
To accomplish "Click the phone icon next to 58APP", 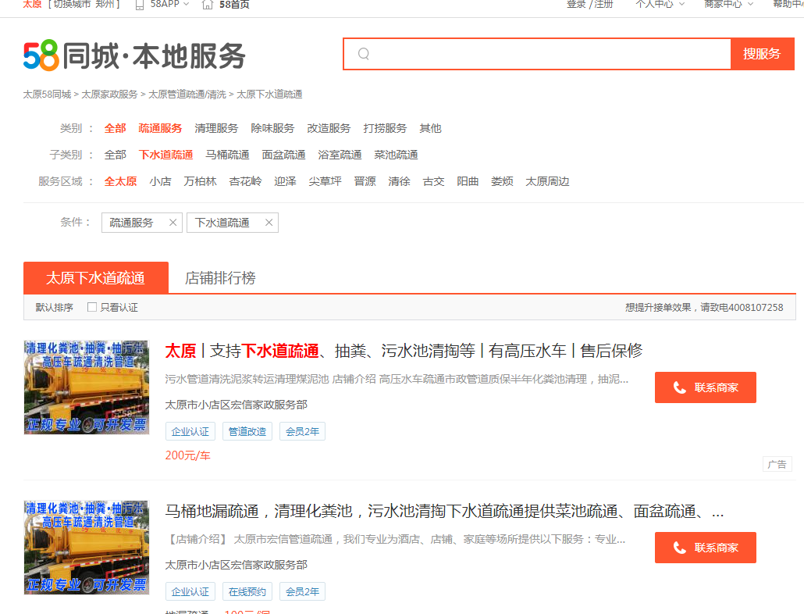I will [x=139, y=5].
